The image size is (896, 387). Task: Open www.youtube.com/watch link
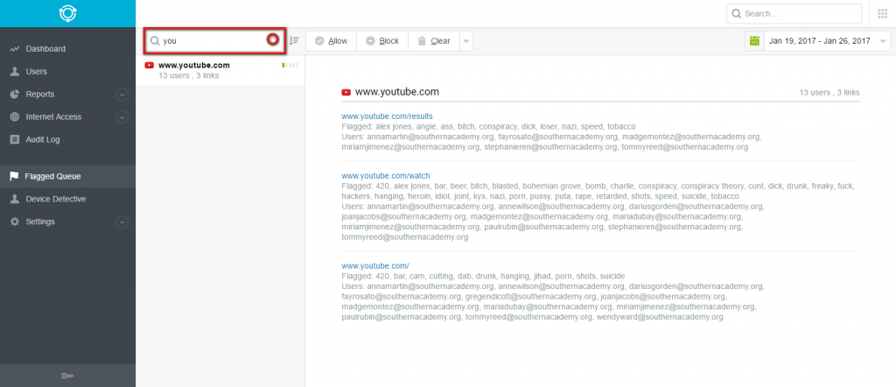(x=386, y=175)
